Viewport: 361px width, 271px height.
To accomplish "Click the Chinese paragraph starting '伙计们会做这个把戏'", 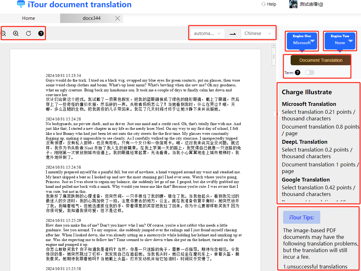I will (143, 104).
